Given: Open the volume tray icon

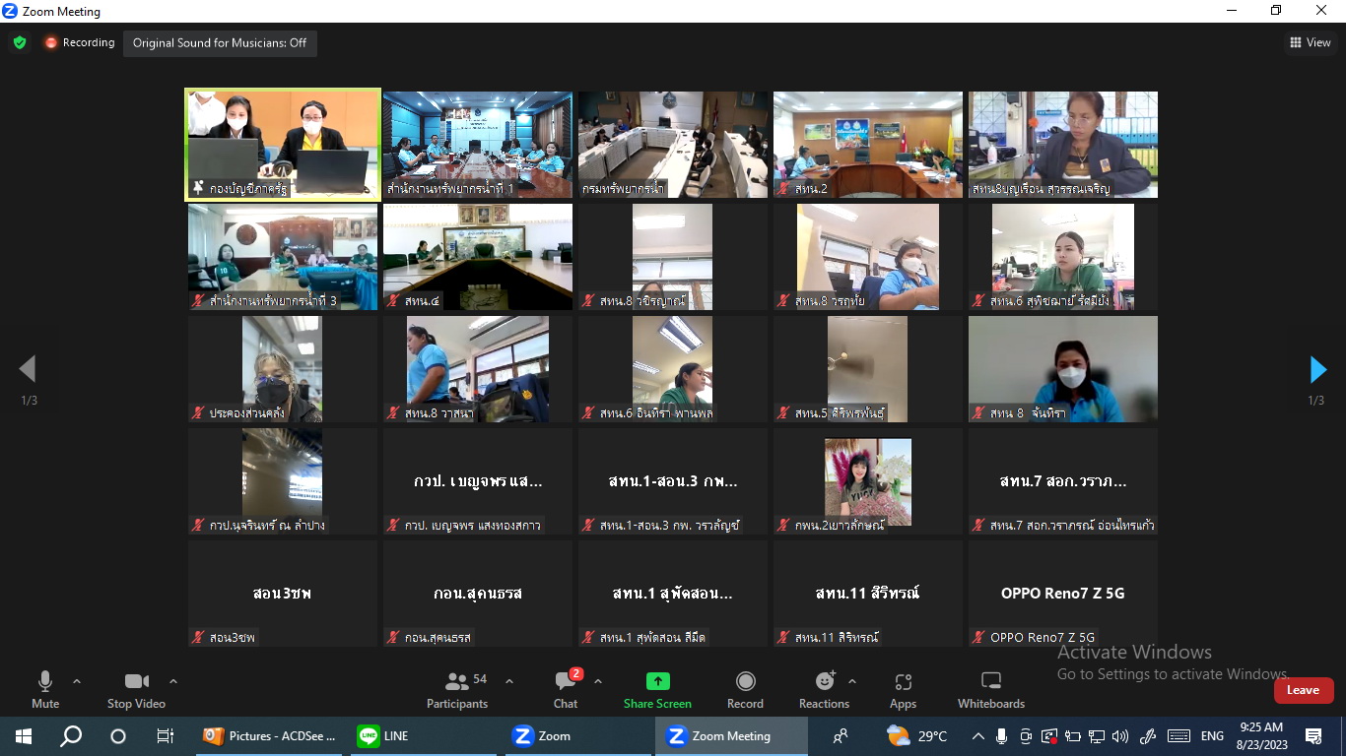Looking at the screenshot, I should (1120, 736).
